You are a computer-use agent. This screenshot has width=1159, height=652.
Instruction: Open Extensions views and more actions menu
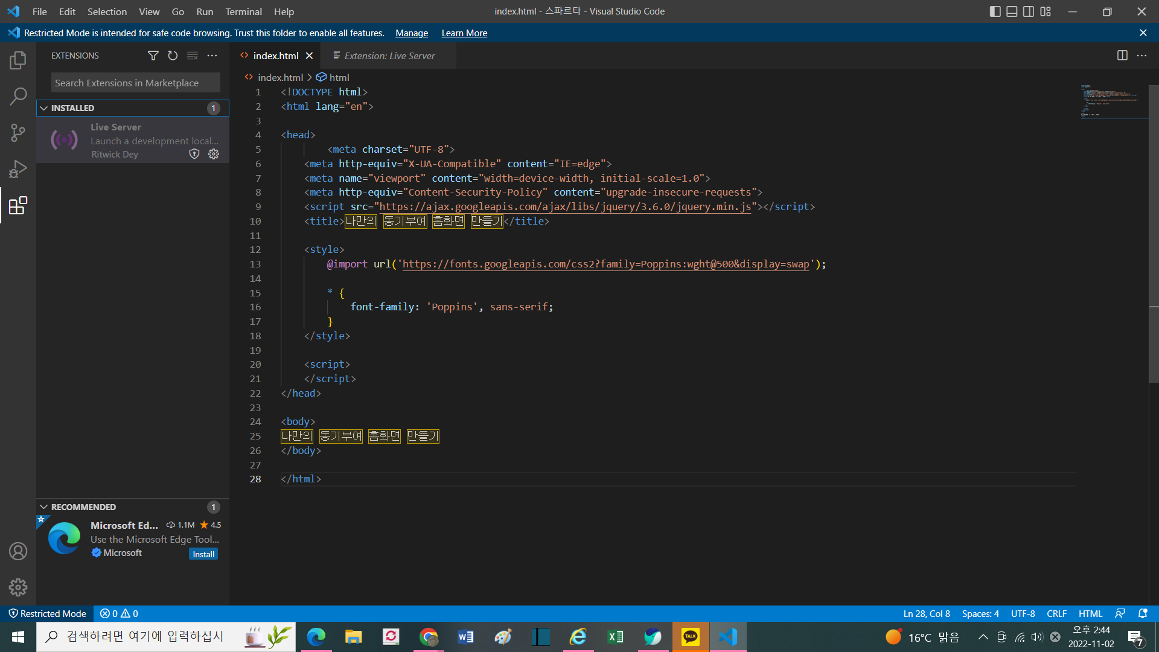point(212,56)
